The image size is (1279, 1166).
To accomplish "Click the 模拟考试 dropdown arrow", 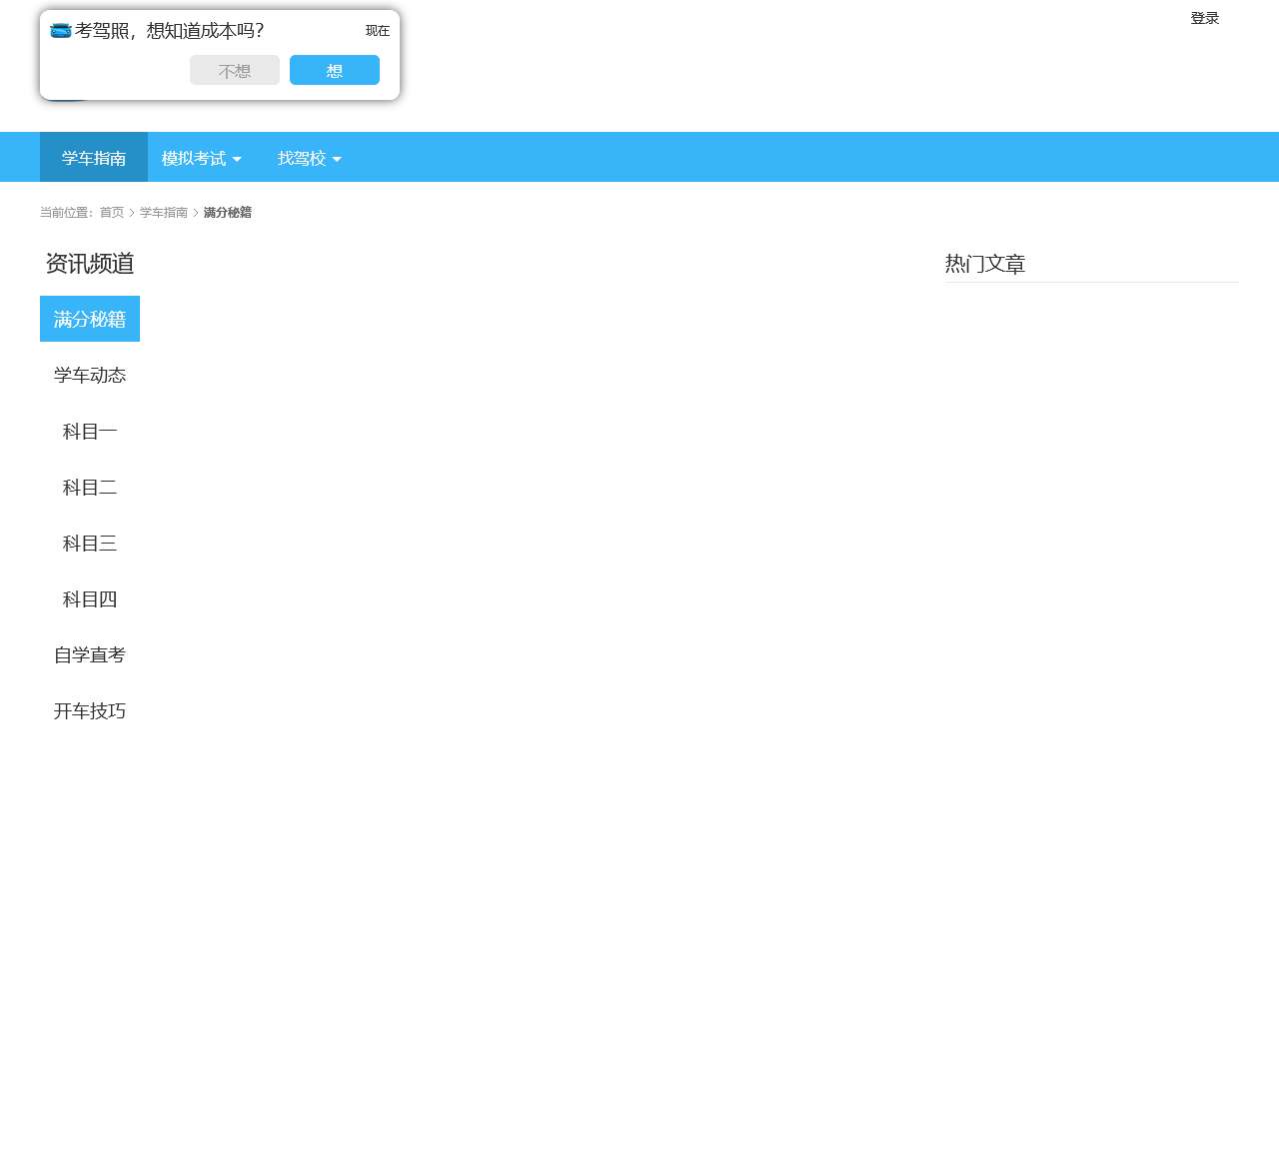I will [x=237, y=160].
